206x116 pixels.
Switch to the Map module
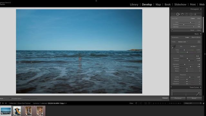[x=158, y=5]
